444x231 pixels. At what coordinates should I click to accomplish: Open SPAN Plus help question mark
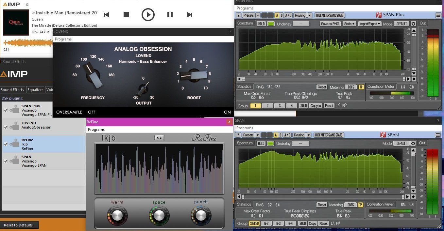coord(238,15)
